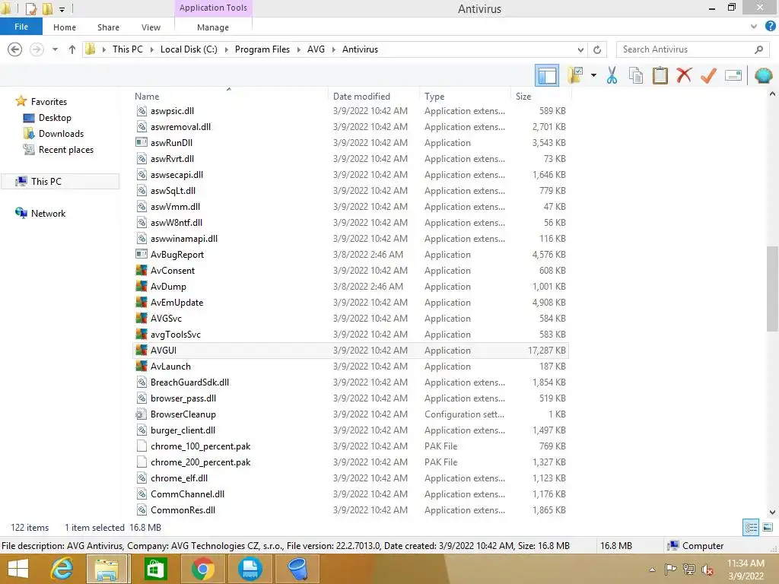Viewport: 779px width, 584px height.
Task: Toggle the preview pane toolbar icon
Action: (x=546, y=75)
